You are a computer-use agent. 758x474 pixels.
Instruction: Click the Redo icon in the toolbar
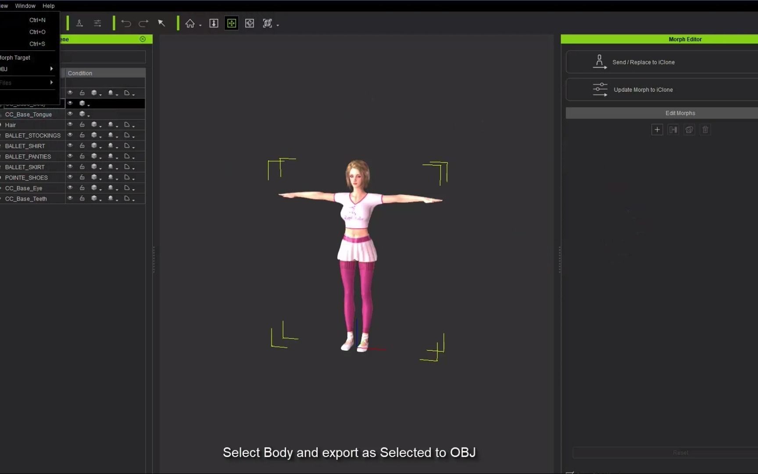[x=143, y=23]
